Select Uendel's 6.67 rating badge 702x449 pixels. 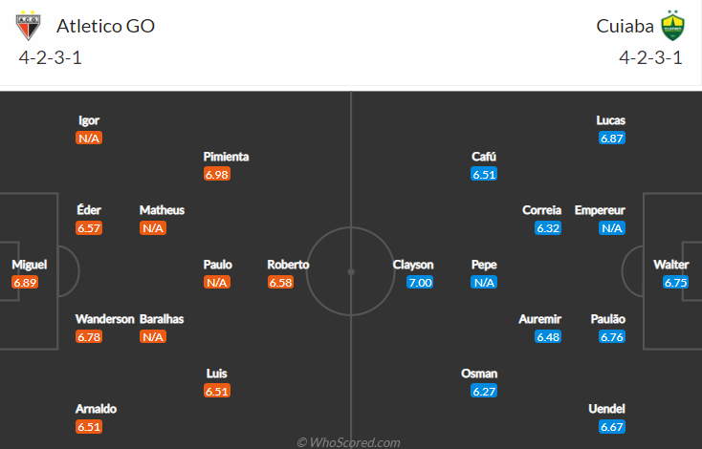coord(612,426)
